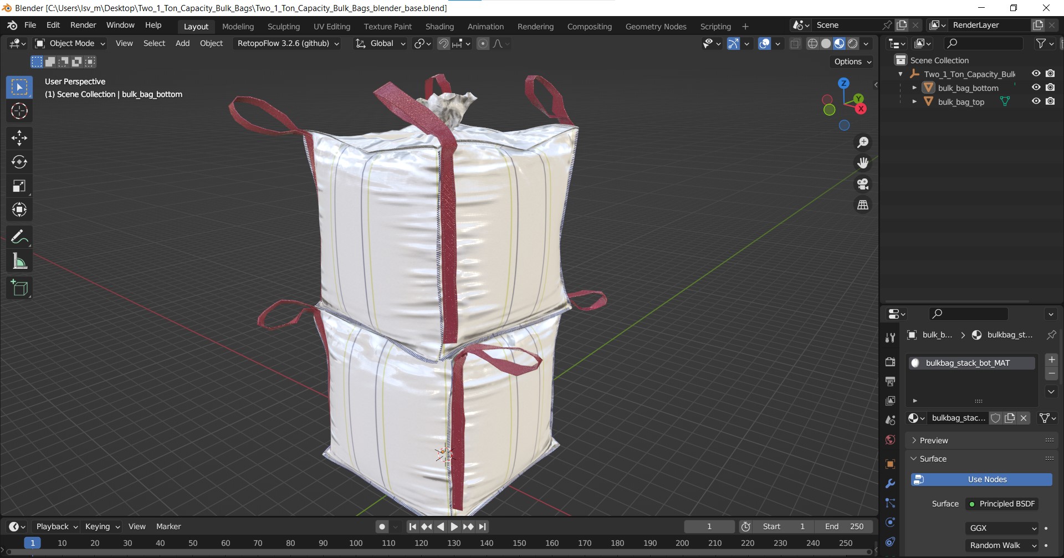Open the Tool properties tab
Screen dimensions: 1064x558
pyautogui.click(x=890, y=337)
